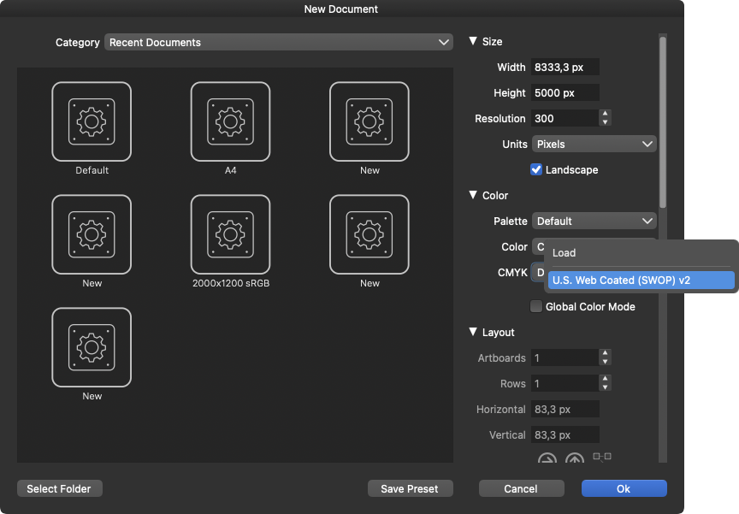Click the up-arrow circle icon under Layout
Image resolution: width=739 pixels, height=514 pixels.
coord(575,459)
